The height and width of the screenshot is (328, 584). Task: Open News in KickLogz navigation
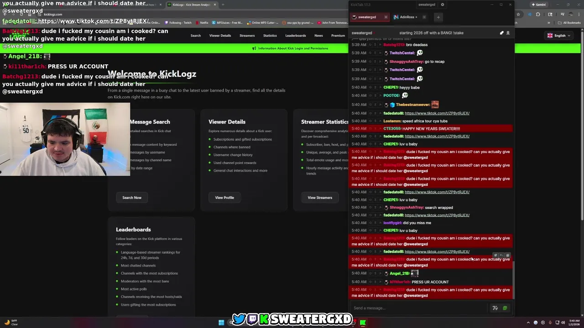[318, 36]
